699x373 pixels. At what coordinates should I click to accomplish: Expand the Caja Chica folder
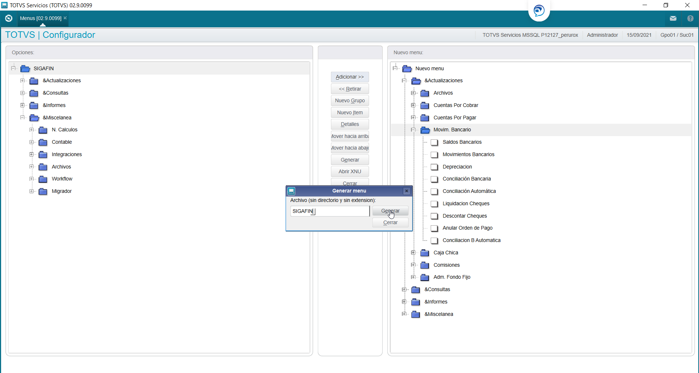coord(413,253)
